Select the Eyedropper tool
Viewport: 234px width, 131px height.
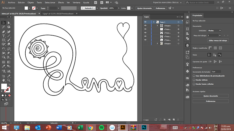pos(4,66)
